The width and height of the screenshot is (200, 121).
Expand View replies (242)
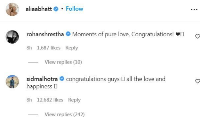tap(65, 114)
